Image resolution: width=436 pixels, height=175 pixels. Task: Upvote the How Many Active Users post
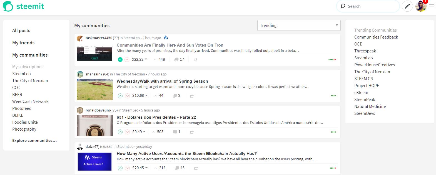(x=120, y=168)
